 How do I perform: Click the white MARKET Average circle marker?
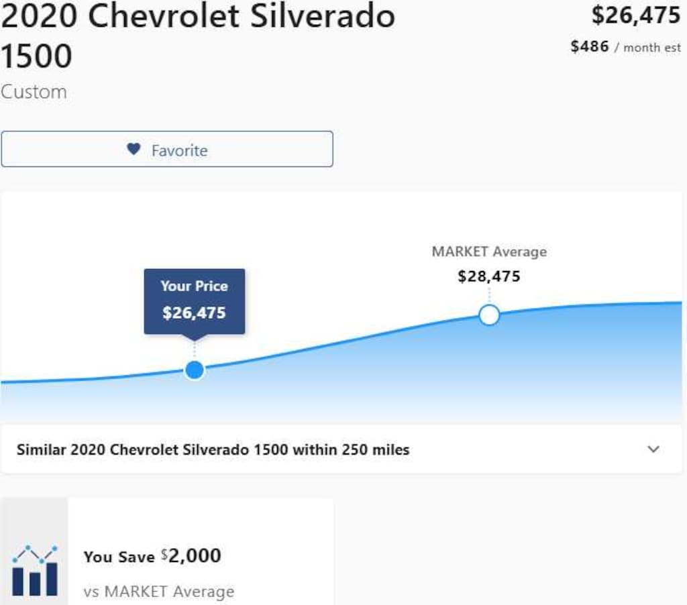click(x=489, y=315)
